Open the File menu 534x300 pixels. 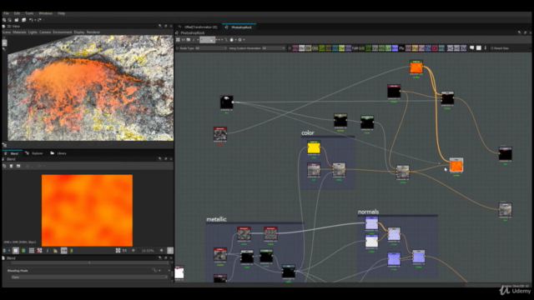pos(6,13)
